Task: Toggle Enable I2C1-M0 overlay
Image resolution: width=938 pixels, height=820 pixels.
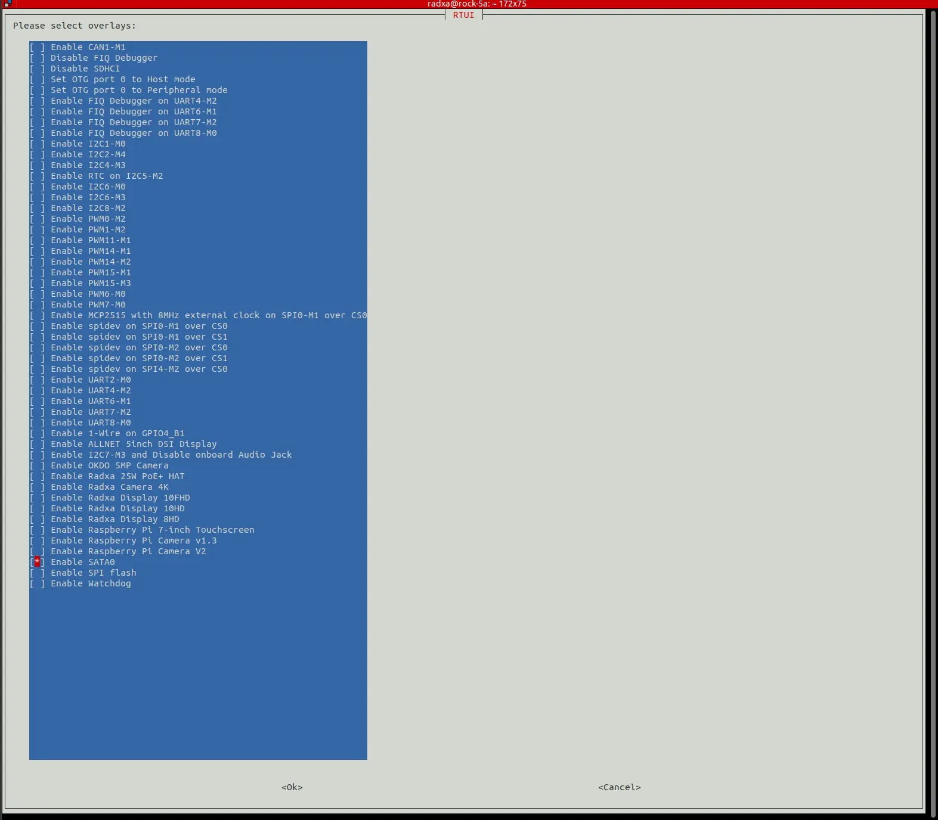Action: tap(37, 144)
